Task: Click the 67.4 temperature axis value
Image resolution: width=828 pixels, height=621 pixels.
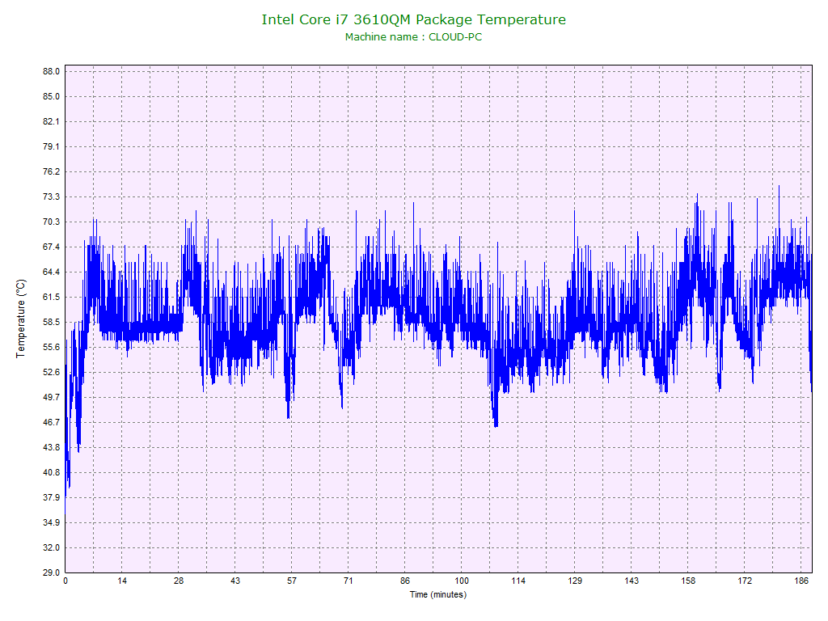Action: point(51,247)
